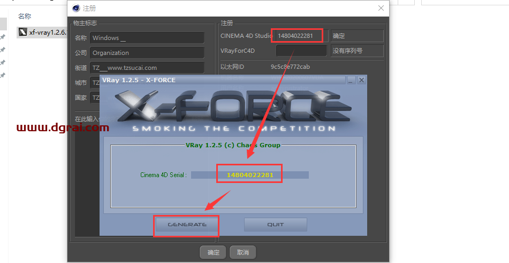
Task: Click the 没有序列号 status text
Action: tap(357, 51)
